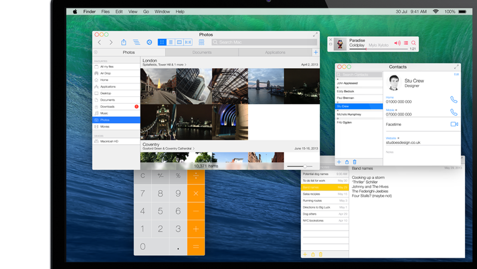This screenshot has height=269, width=477.
Task: Switch to the Documents tab
Action: click(x=202, y=52)
